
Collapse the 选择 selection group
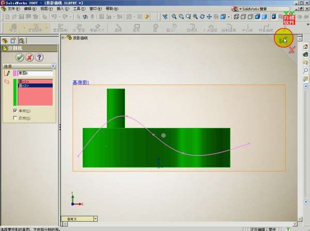[53, 67]
